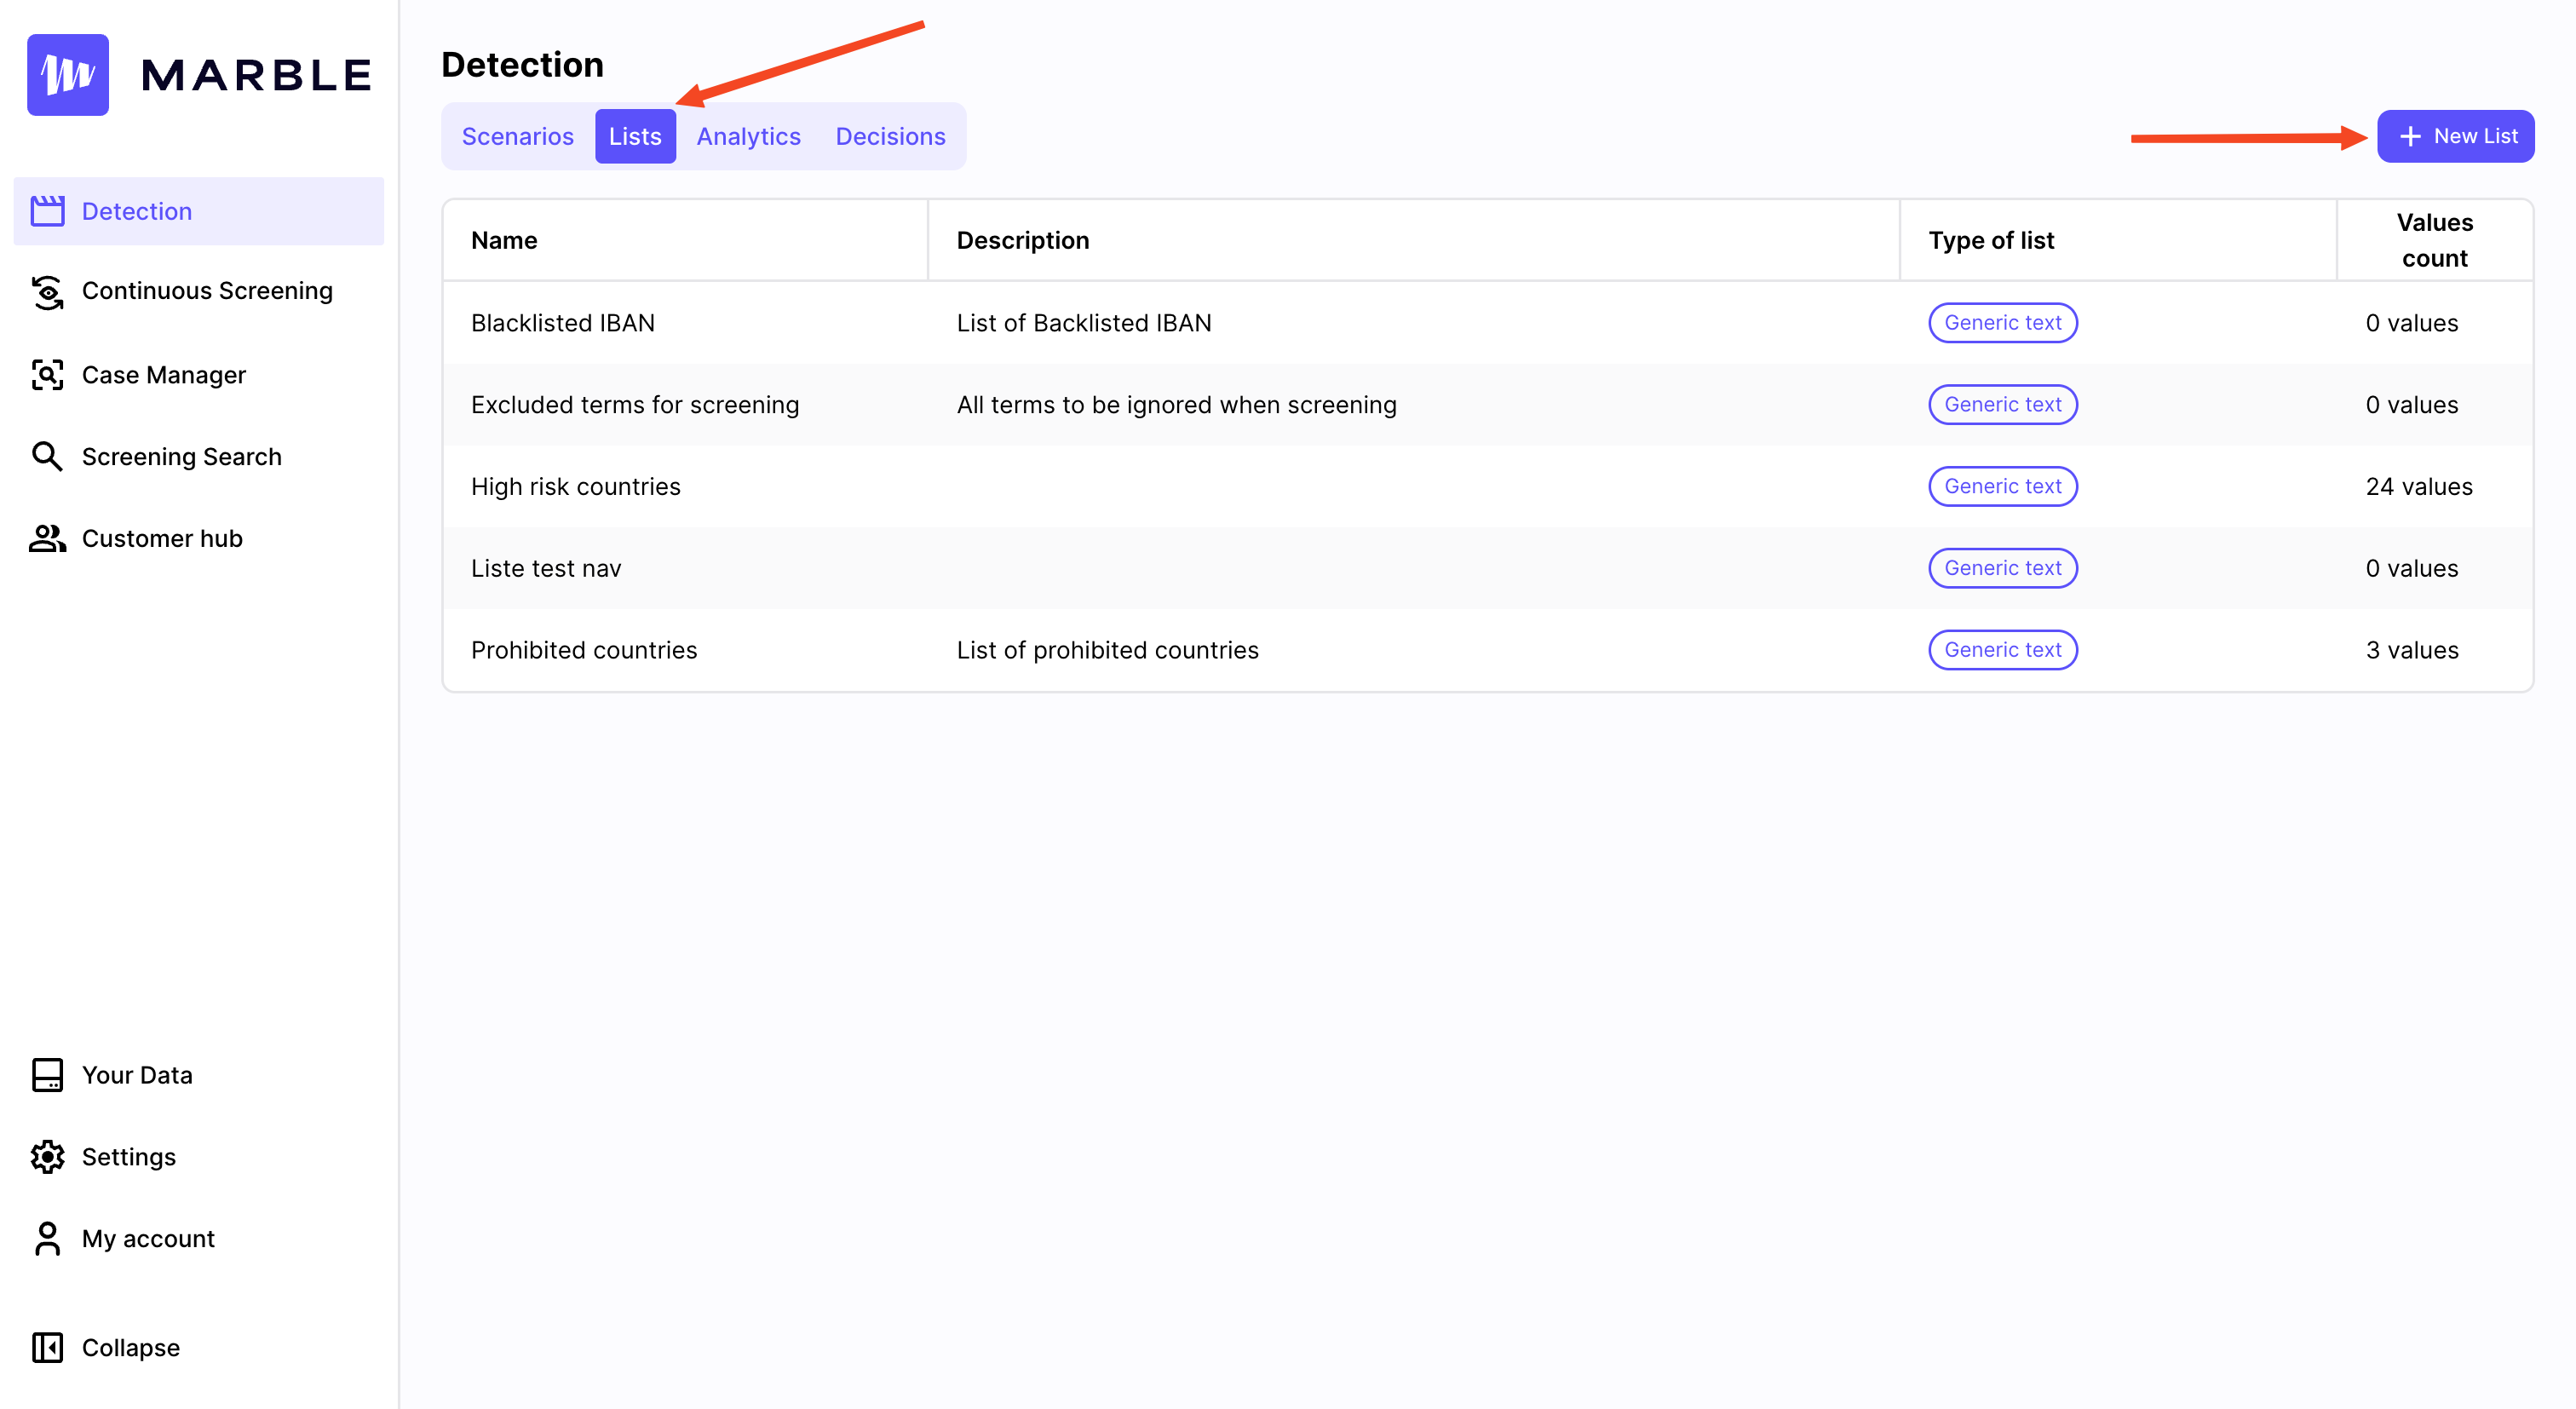
Task: Create a list with New List button
Action: [x=2455, y=136]
